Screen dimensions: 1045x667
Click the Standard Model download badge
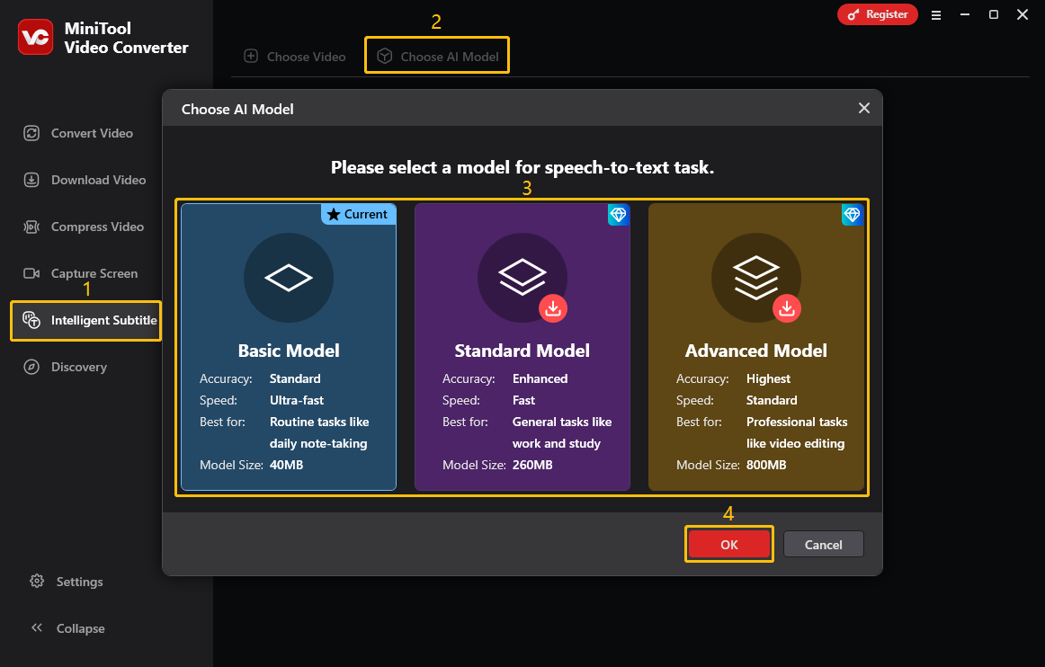click(553, 308)
